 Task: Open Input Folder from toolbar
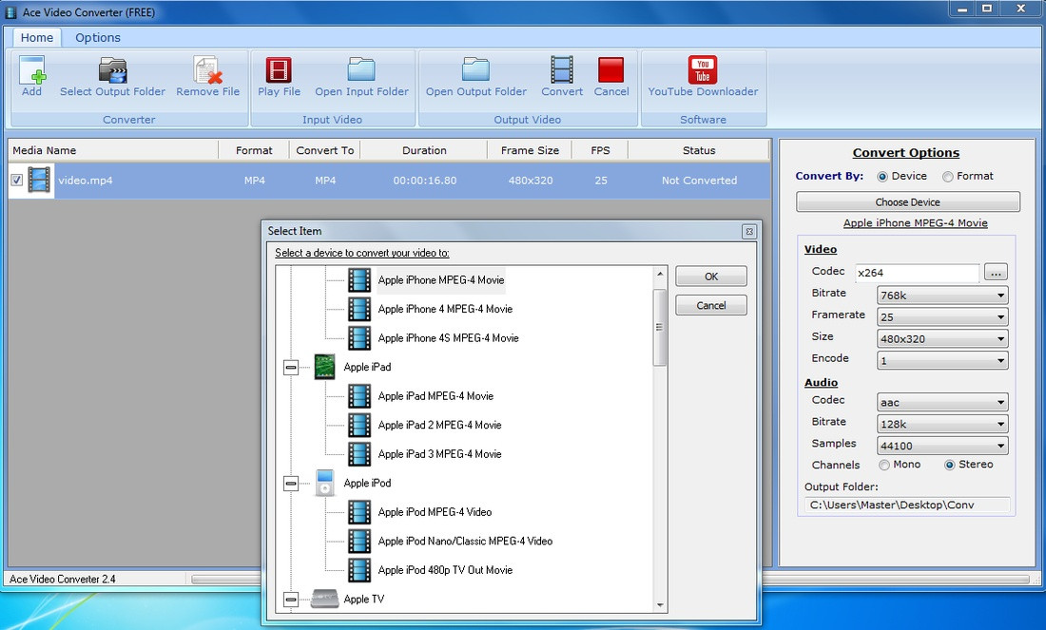[x=361, y=70]
